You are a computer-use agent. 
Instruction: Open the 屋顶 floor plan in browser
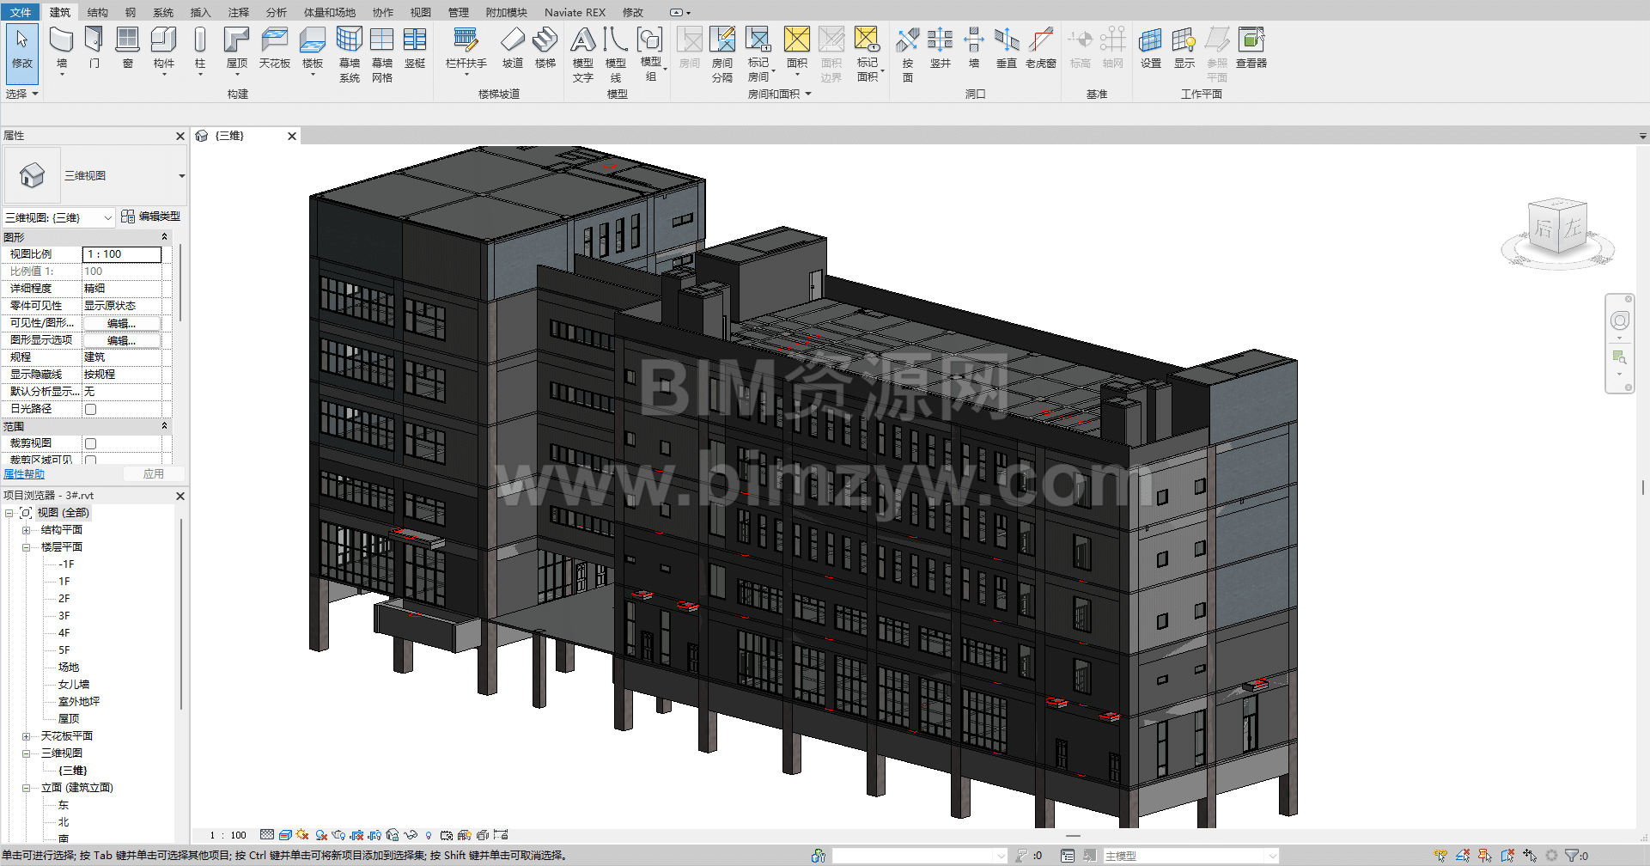(x=69, y=719)
